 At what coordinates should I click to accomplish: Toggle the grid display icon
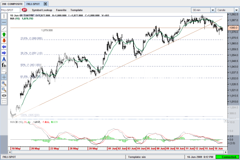coord(4,101)
